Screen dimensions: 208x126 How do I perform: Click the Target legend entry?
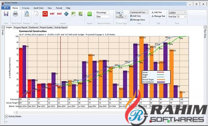click(x=153, y=75)
